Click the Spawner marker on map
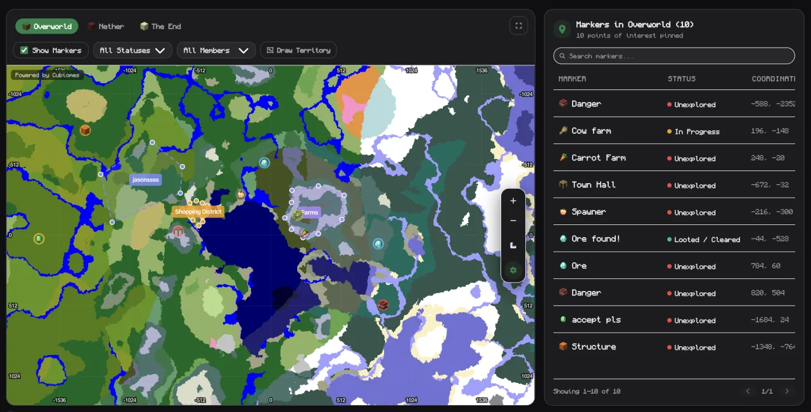811x412 pixels. pos(241,194)
